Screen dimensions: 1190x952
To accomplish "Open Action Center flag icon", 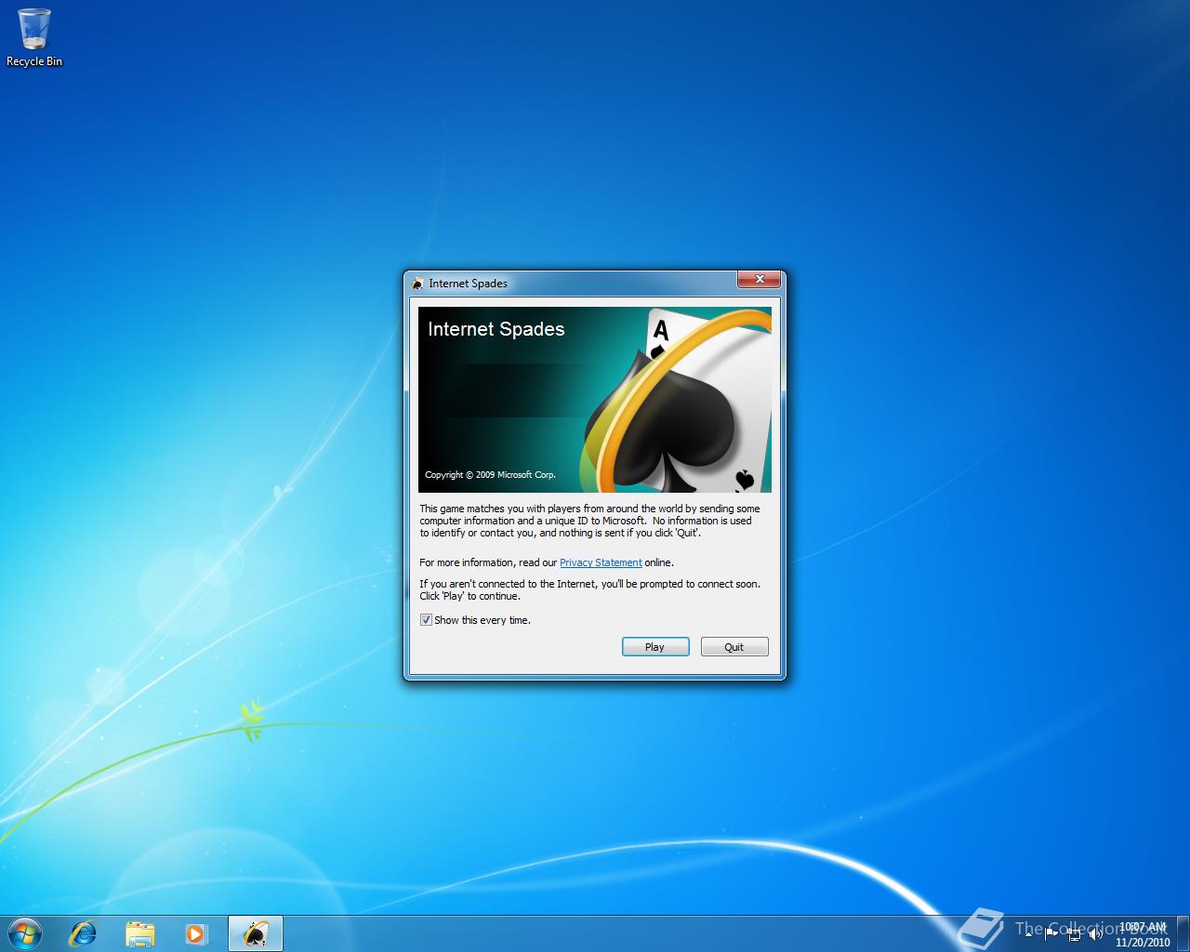I will coord(1051,933).
